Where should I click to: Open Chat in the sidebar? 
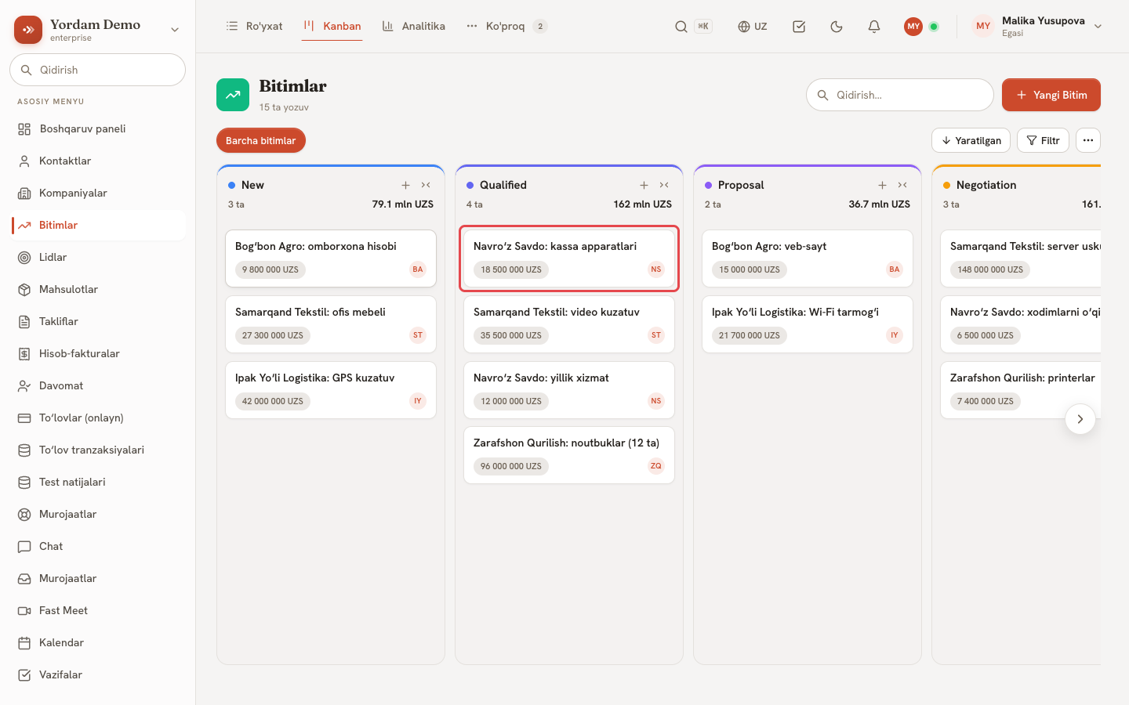point(98,546)
